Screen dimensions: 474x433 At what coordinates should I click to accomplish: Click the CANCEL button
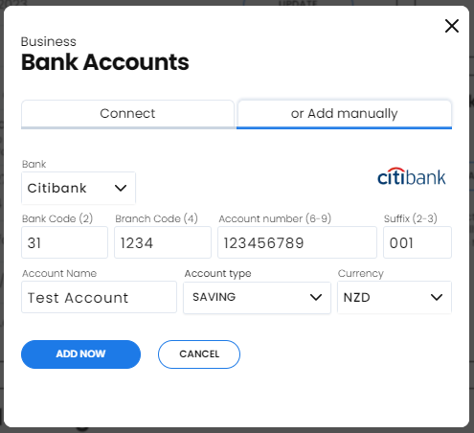coord(199,354)
